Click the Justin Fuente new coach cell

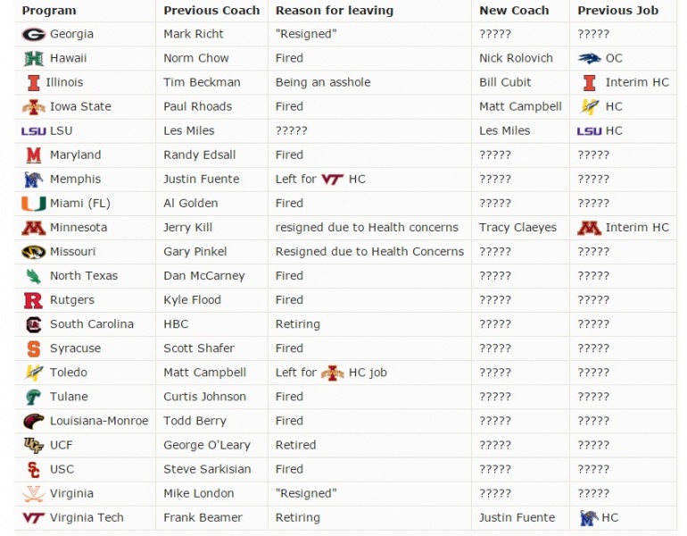pyautogui.click(x=517, y=517)
